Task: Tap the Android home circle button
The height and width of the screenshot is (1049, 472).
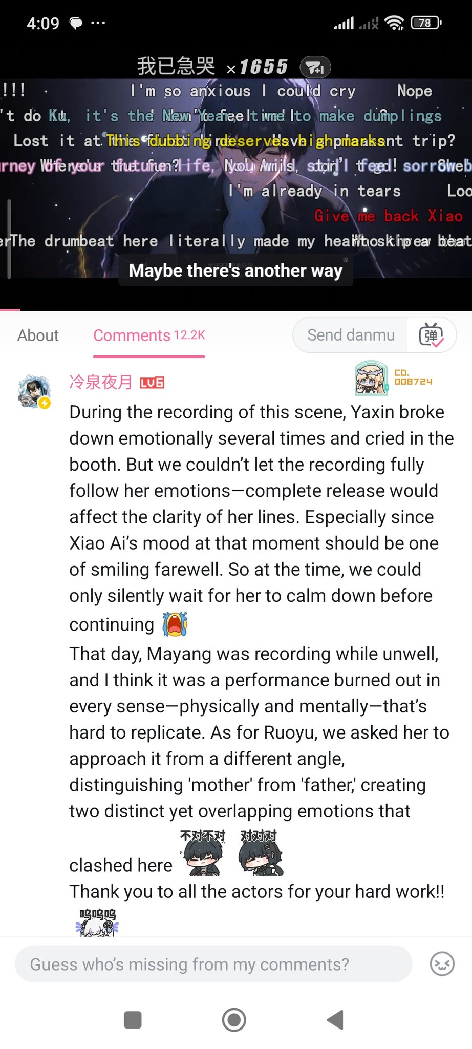Action: point(234,1019)
